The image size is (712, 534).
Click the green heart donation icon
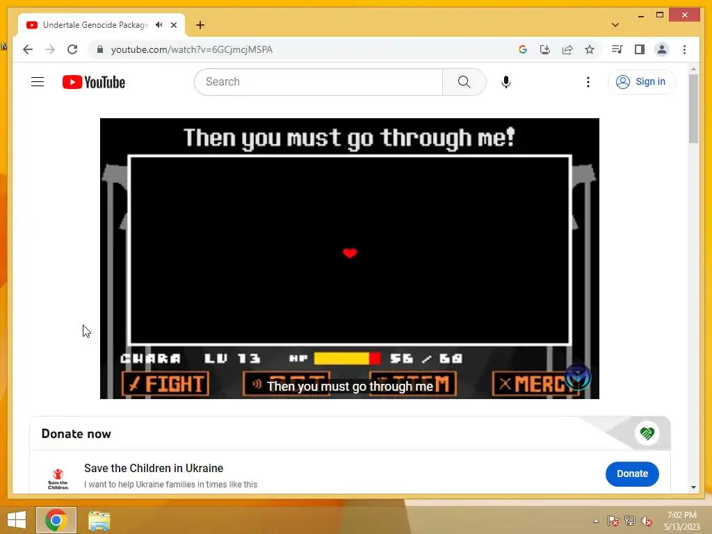coord(647,433)
